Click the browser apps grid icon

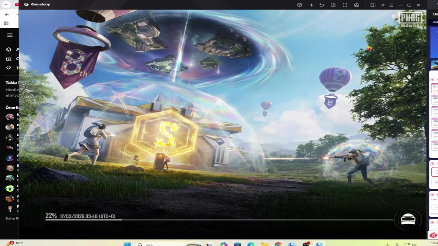pyautogui.click(x=6, y=23)
